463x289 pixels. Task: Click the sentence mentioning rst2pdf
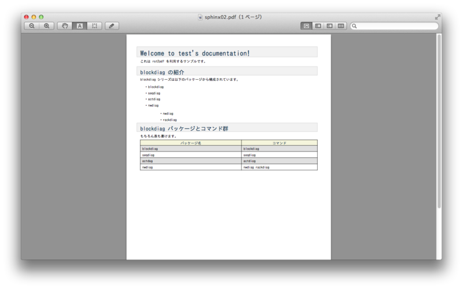173,61
